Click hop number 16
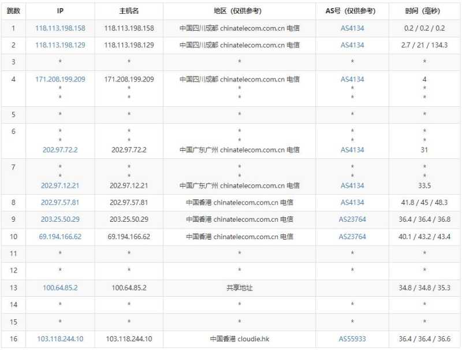This screenshot has height=350, width=462. 13,339
